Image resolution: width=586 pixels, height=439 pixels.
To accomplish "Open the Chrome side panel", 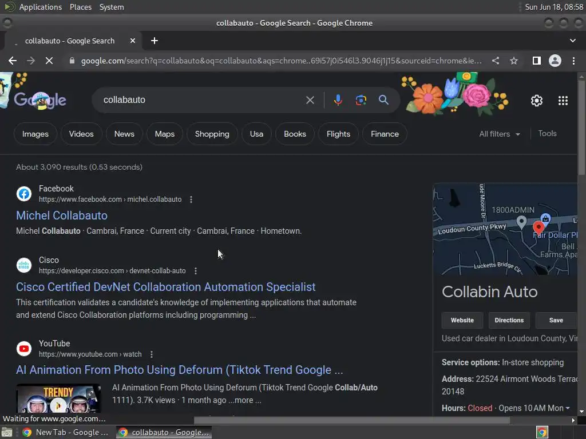I will [x=537, y=61].
